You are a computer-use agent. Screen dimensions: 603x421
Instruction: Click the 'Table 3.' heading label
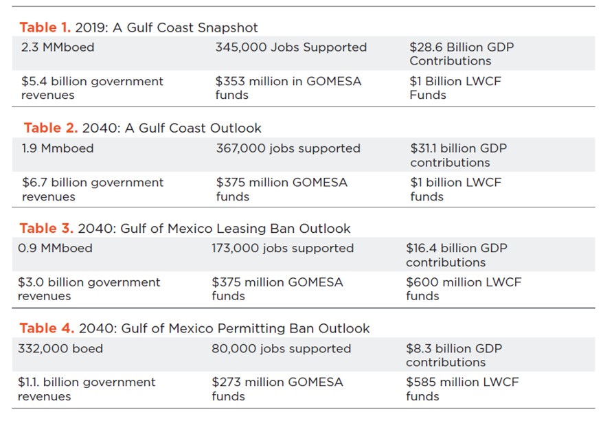point(47,229)
